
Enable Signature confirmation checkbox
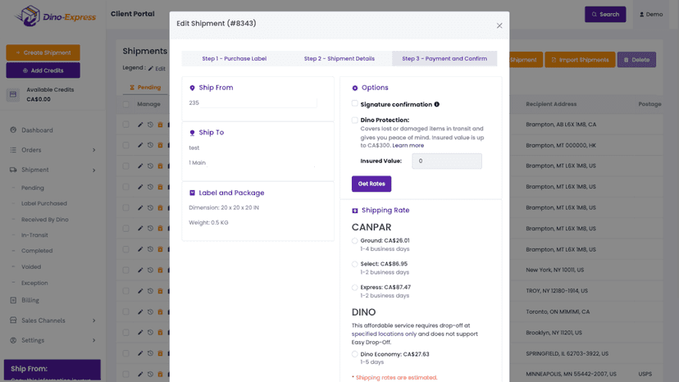click(354, 104)
